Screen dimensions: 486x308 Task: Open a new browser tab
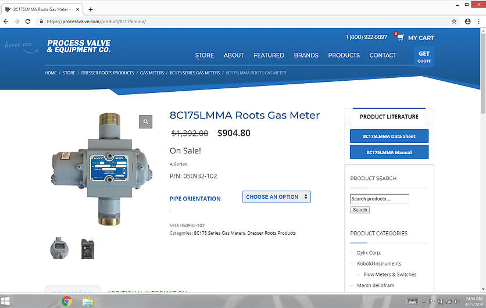[x=91, y=10]
